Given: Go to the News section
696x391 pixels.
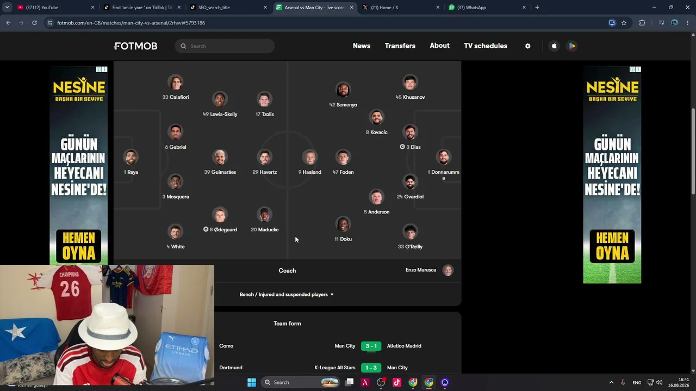Looking at the screenshot, I should click(362, 46).
